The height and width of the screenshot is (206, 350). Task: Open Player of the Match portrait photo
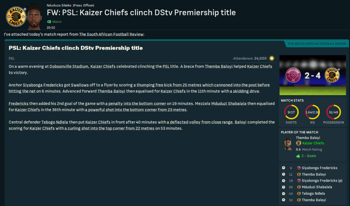coord(287,145)
